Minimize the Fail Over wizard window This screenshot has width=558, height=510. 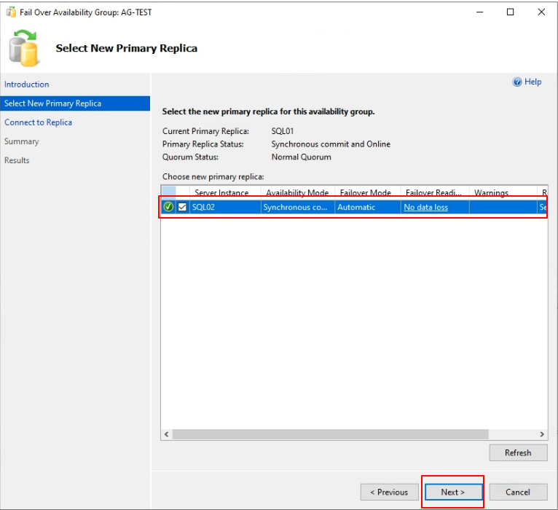pyautogui.click(x=480, y=12)
